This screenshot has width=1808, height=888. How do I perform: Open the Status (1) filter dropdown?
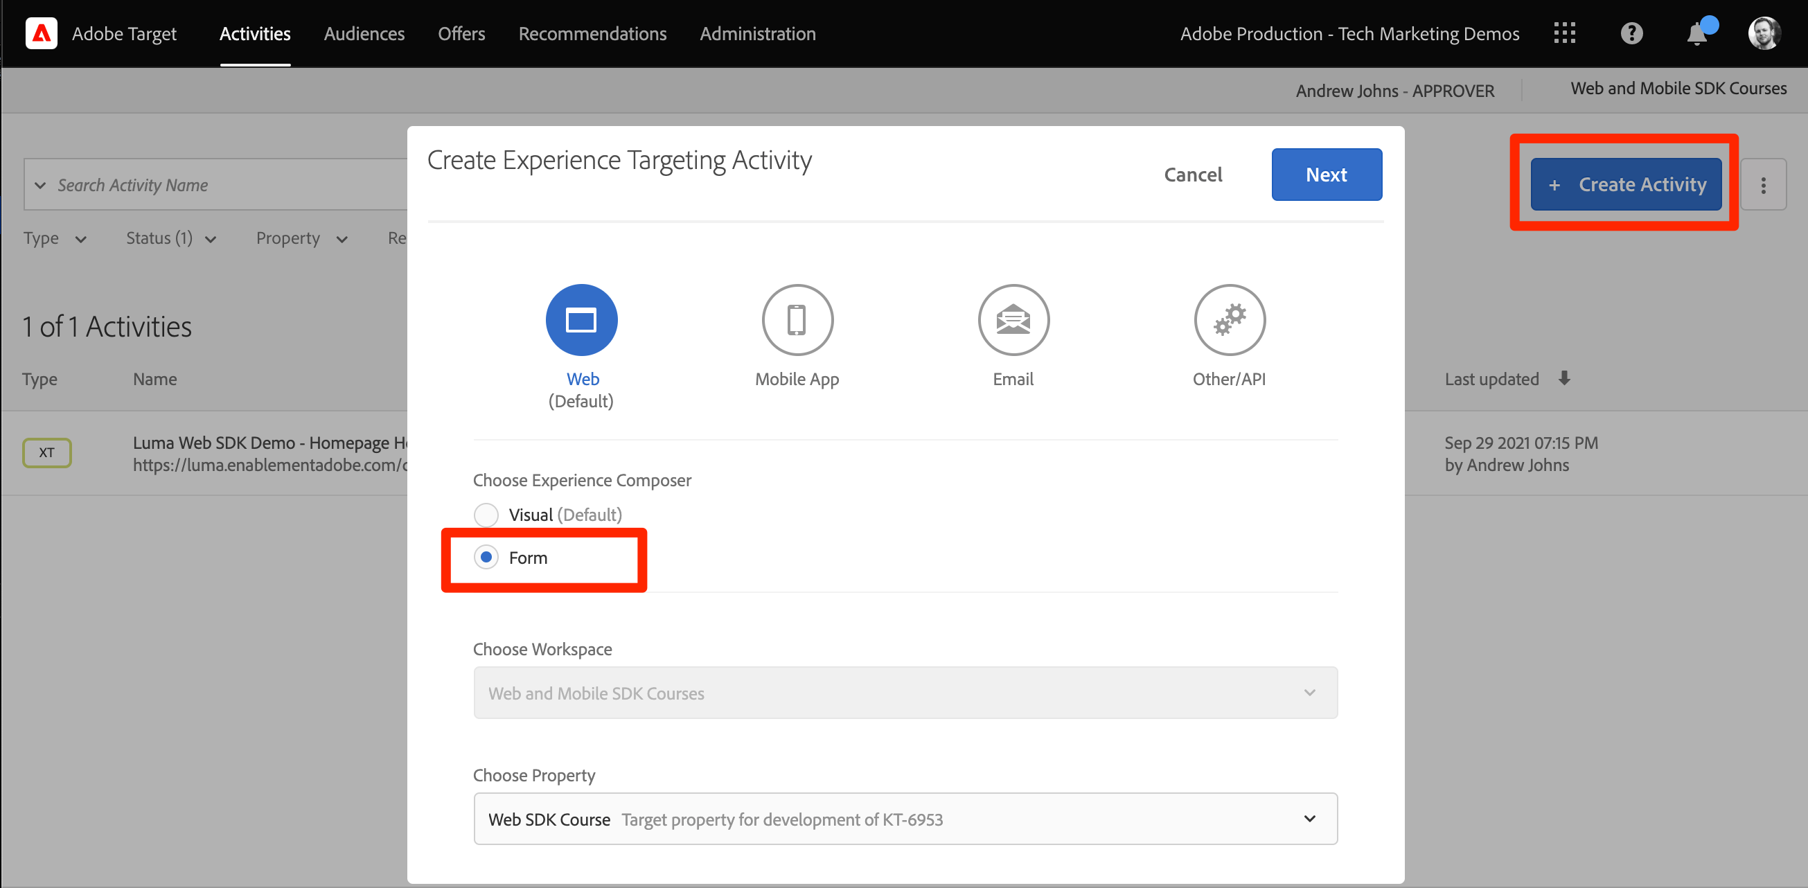tap(170, 239)
